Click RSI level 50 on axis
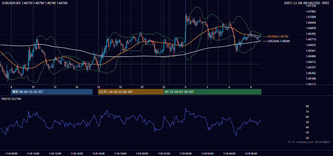 307,122
